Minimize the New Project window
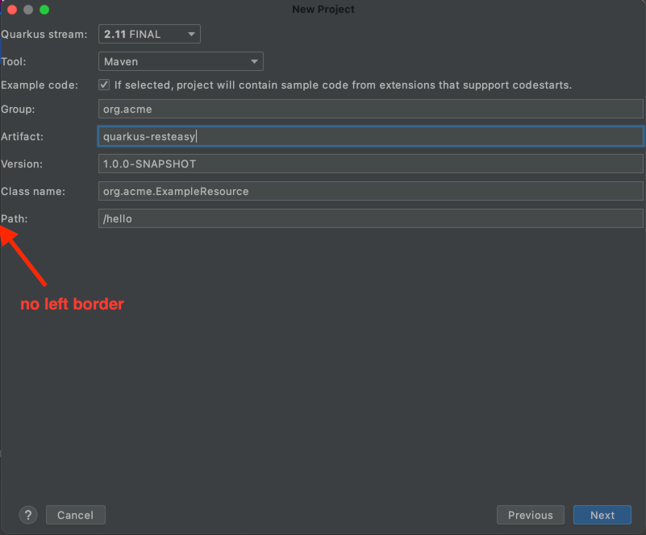The width and height of the screenshot is (646, 535). (x=28, y=10)
